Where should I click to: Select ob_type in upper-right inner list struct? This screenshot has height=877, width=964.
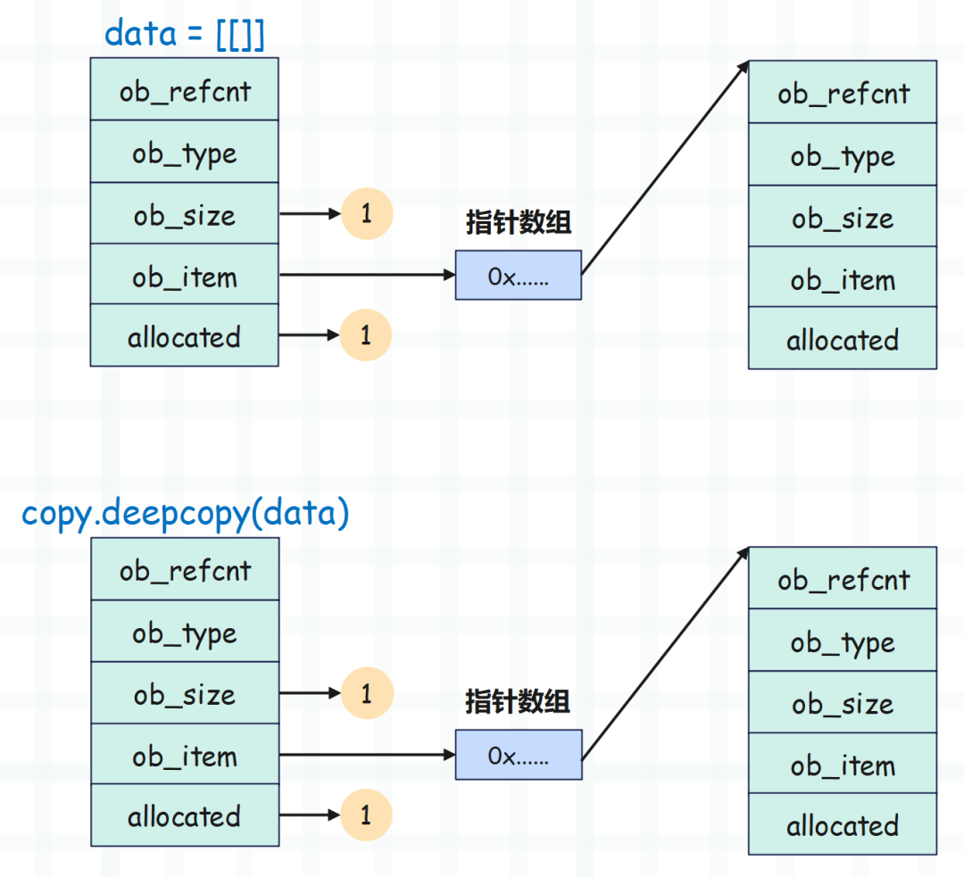tap(843, 155)
